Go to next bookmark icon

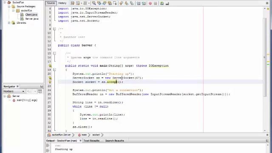coord(127,3)
